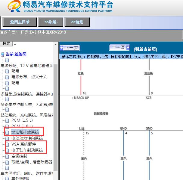This screenshot has width=183, height=180.
Task: Click the 数据插接器 label in diagram
Action: 101,114
